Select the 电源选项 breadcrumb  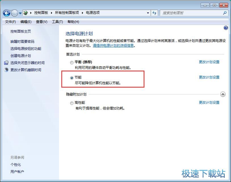tap(93, 13)
